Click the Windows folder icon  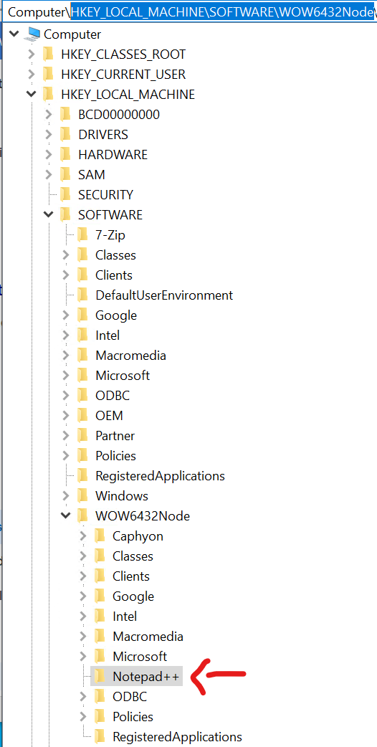pos(83,495)
